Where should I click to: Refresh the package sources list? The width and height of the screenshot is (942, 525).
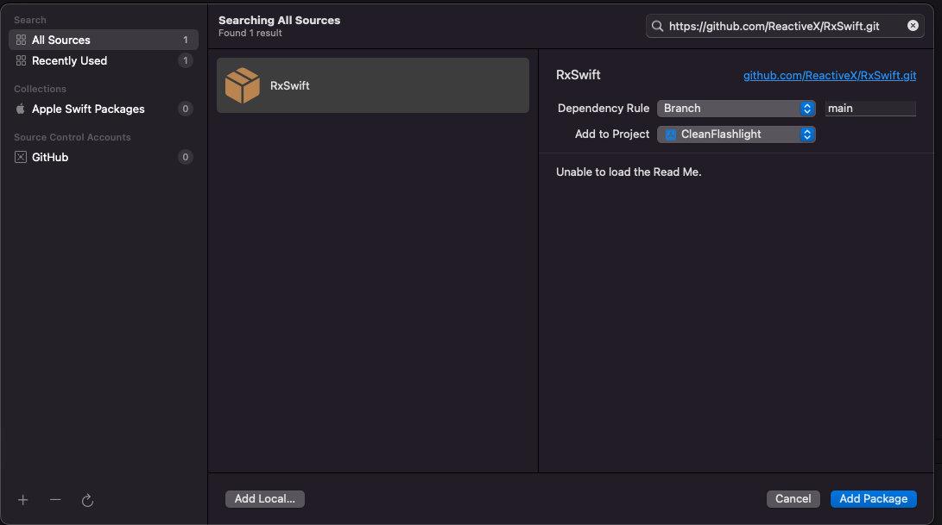[88, 500]
